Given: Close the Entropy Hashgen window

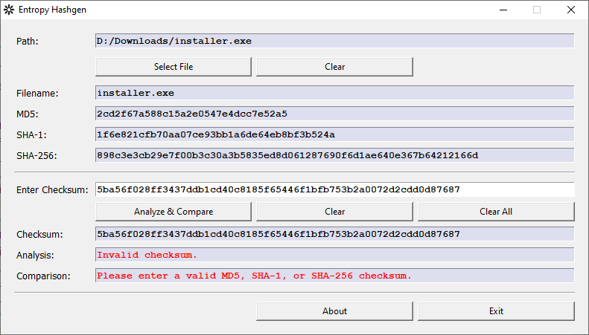Looking at the screenshot, I should pyautogui.click(x=570, y=10).
